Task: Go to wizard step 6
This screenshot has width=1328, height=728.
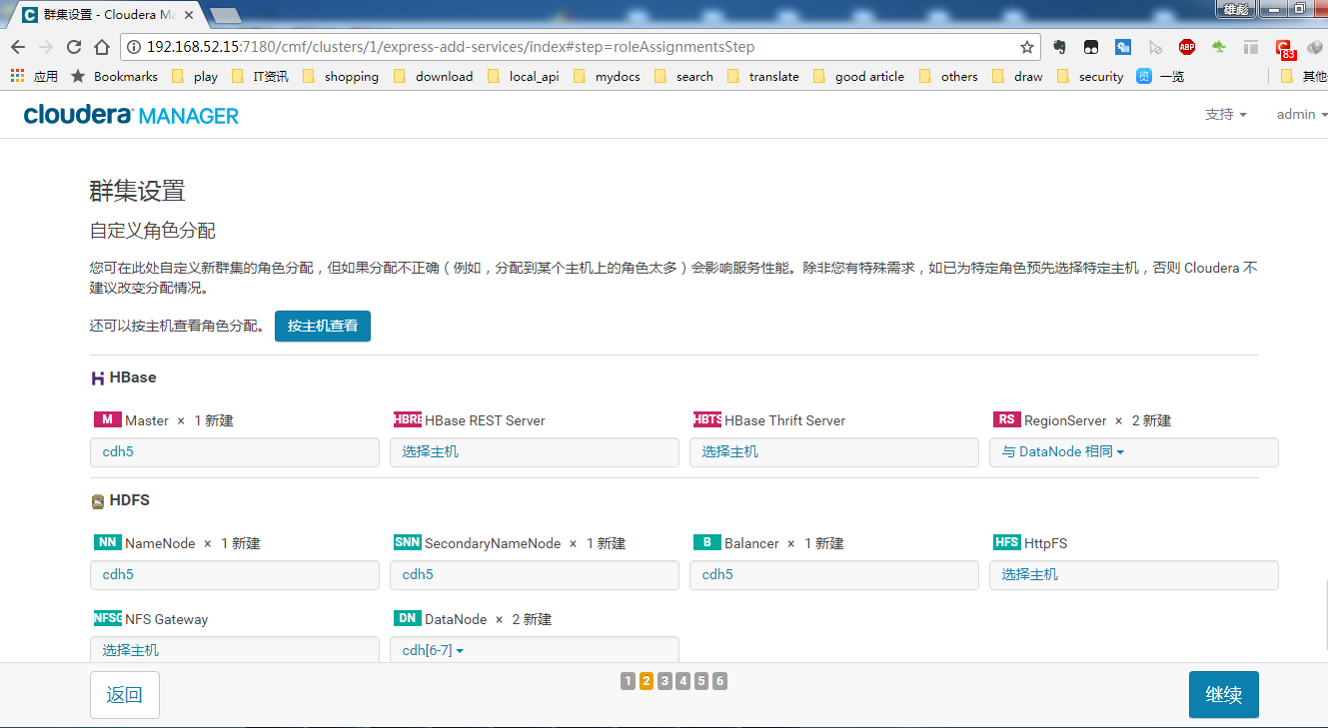Action: click(719, 681)
